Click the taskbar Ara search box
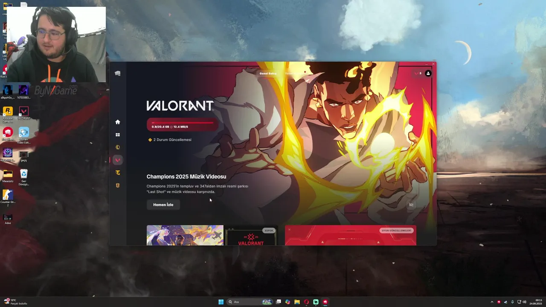The image size is (546, 307). point(250,302)
